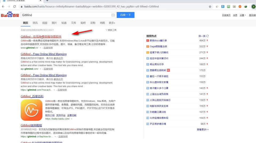Open the 软件介绍 sublink
Screen dimensions: 256x143
[x=50, y=115]
